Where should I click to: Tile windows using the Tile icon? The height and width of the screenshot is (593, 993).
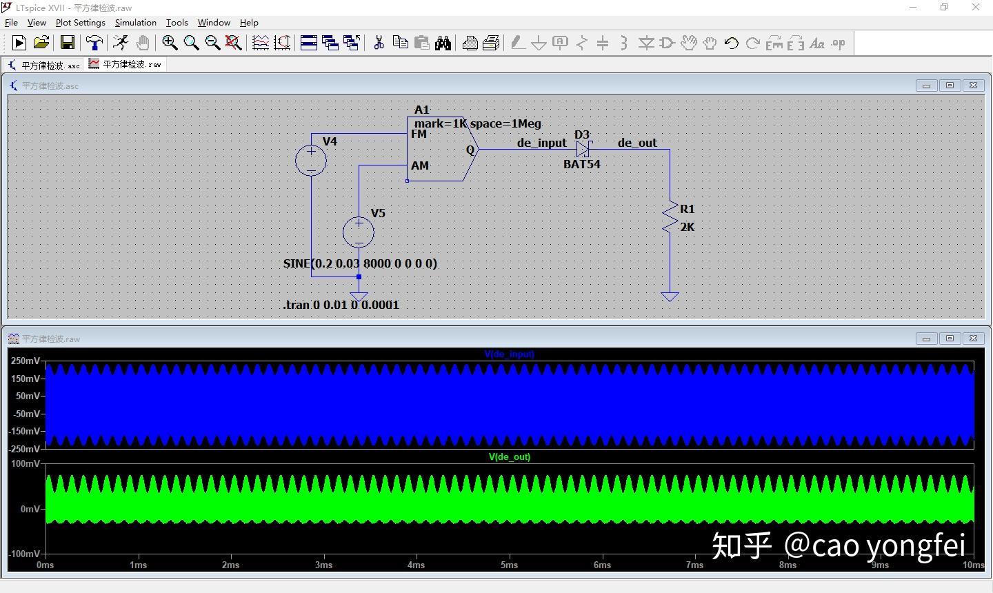pos(309,43)
